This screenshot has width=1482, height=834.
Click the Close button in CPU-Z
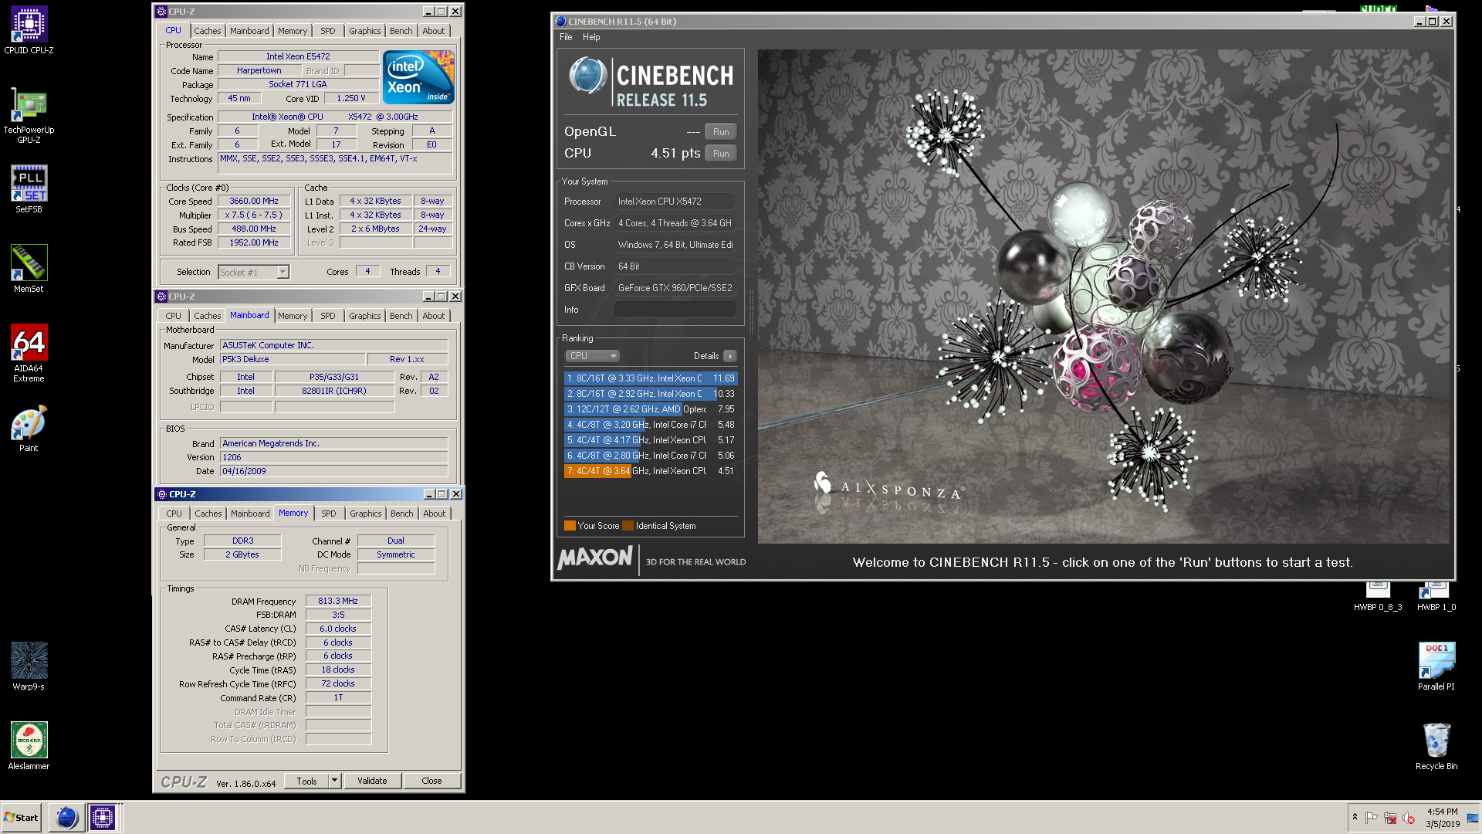point(431,781)
